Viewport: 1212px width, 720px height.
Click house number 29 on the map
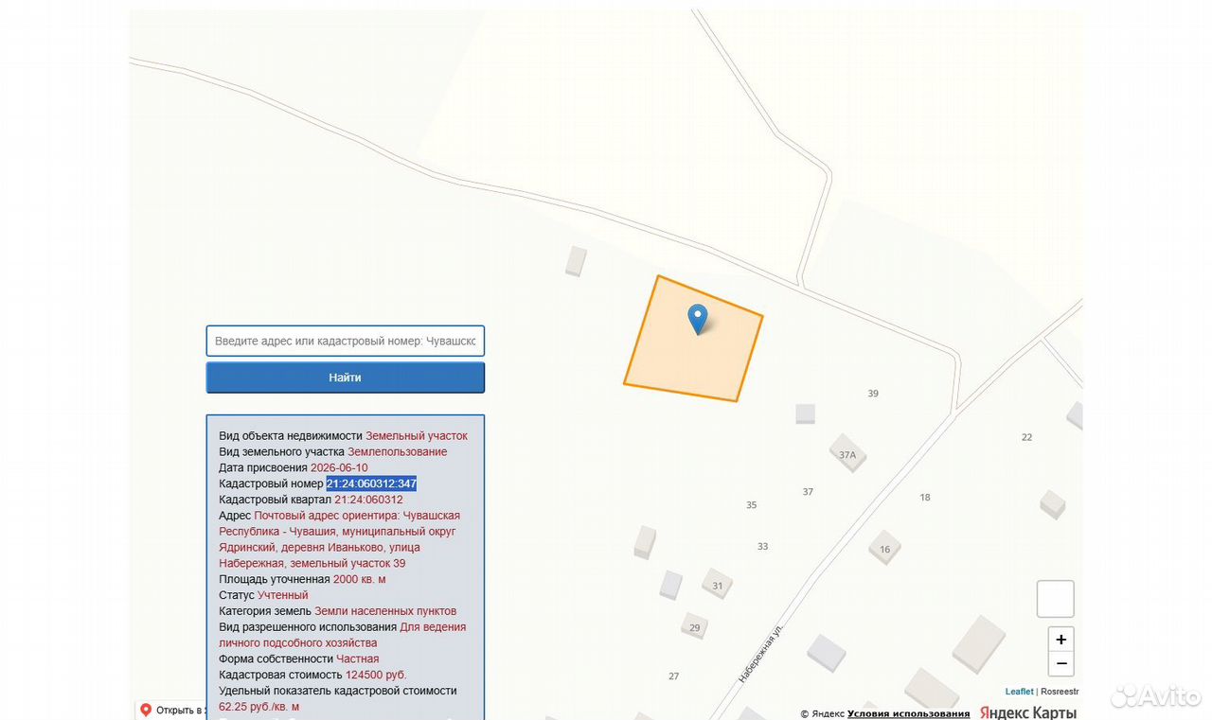[694, 628]
